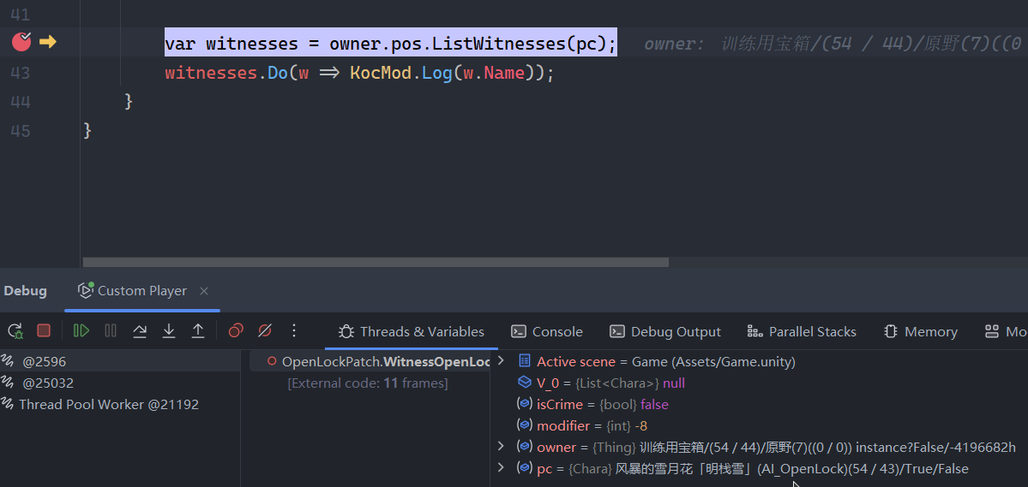Expand the owner variable node

(x=502, y=447)
